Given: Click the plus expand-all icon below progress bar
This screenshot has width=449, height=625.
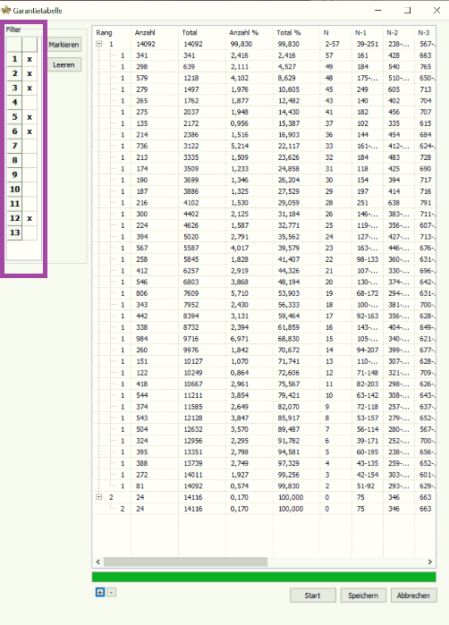Looking at the screenshot, I should pyautogui.click(x=100, y=592).
